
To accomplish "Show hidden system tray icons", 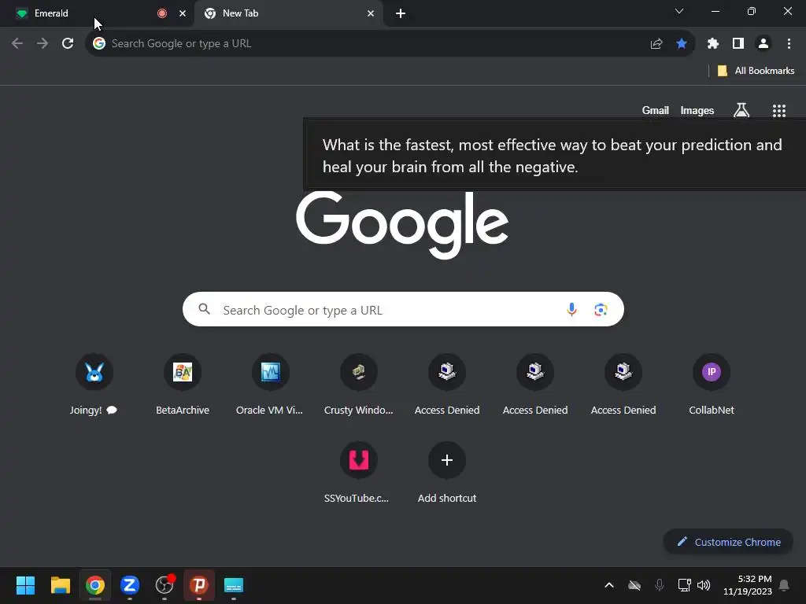I will click(x=609, y=585).
